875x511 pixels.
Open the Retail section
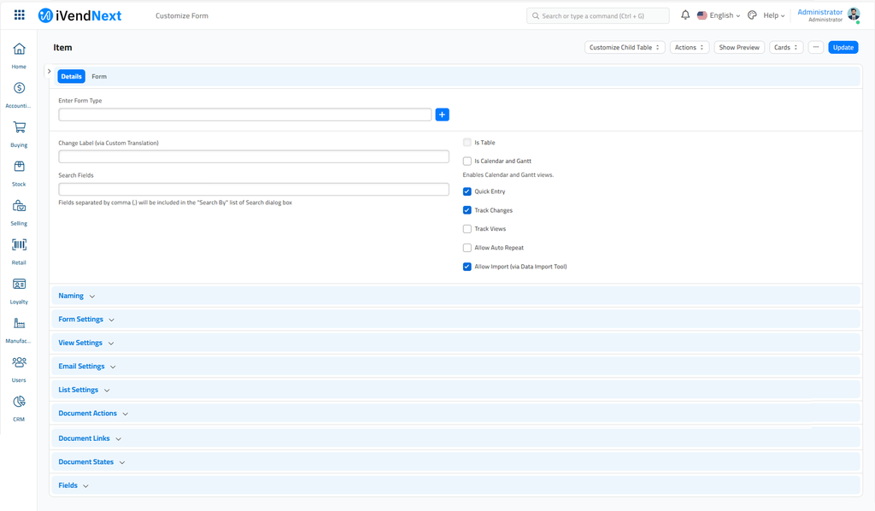point(19,246)
